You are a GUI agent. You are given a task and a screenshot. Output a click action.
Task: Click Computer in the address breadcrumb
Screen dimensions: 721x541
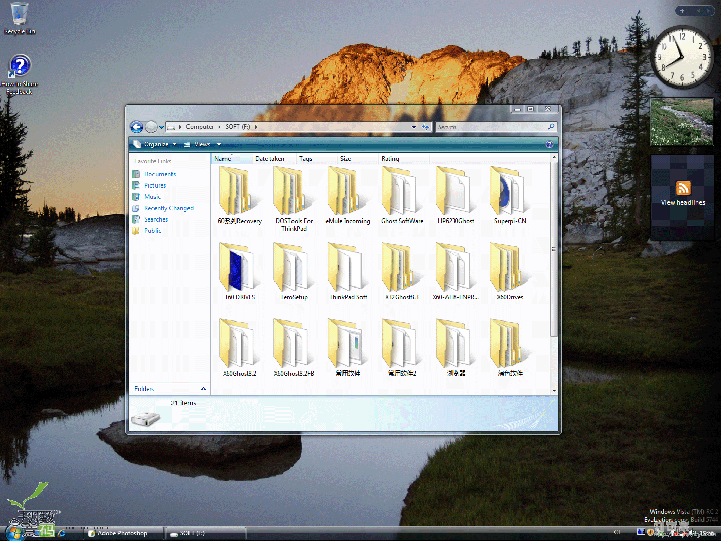(200, 127)
